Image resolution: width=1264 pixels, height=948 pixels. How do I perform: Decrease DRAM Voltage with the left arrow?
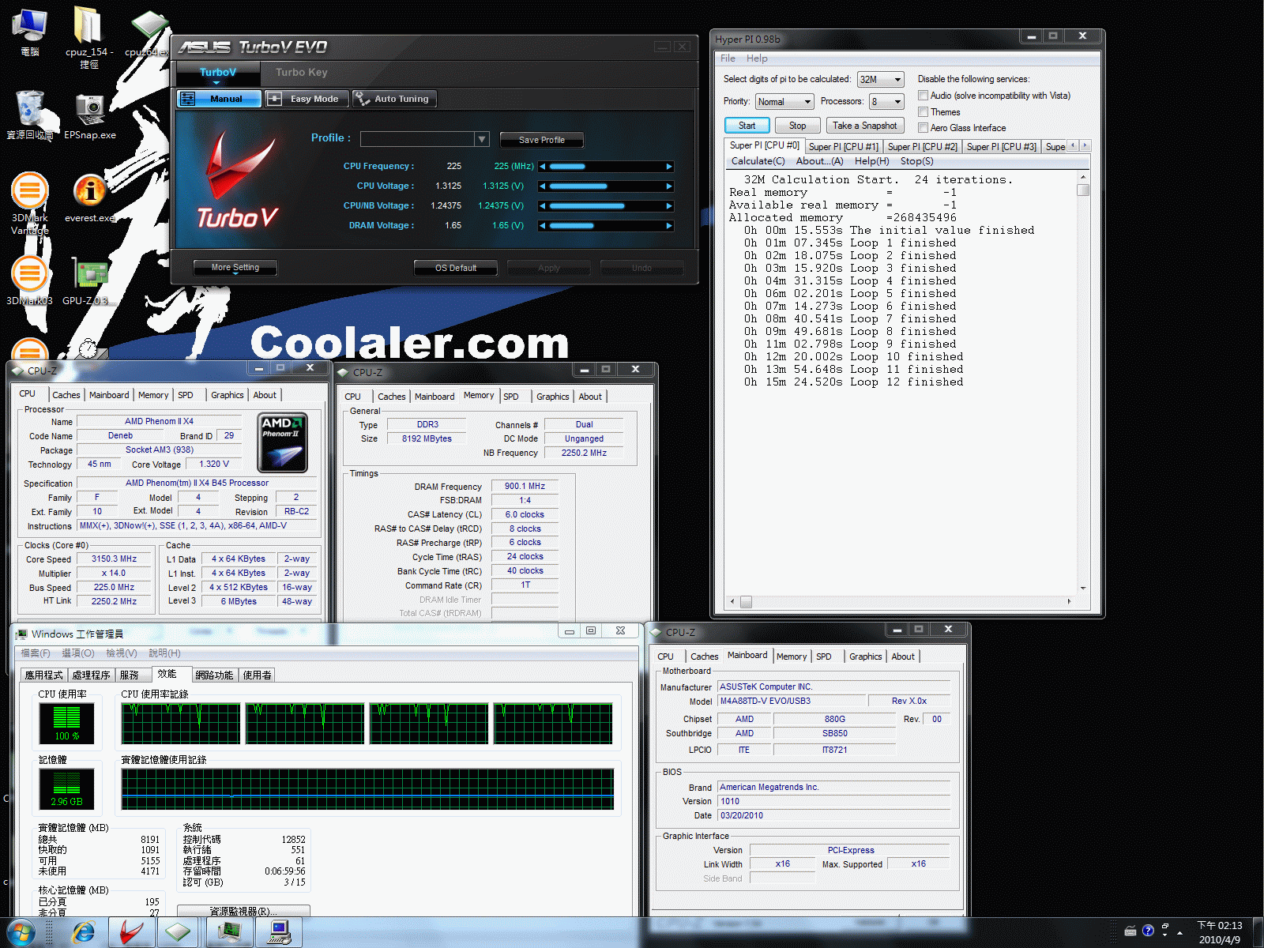(x=543, y=226)
